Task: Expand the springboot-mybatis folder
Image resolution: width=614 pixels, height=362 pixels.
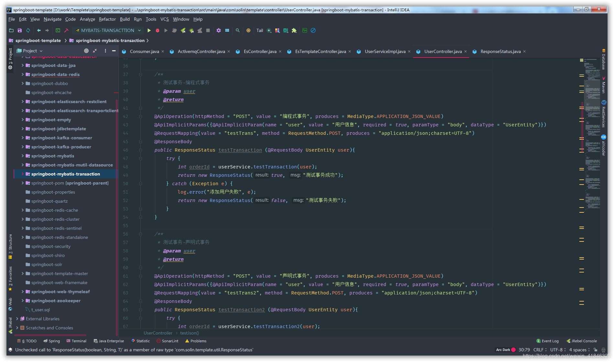Action: (x=22, y=156)
